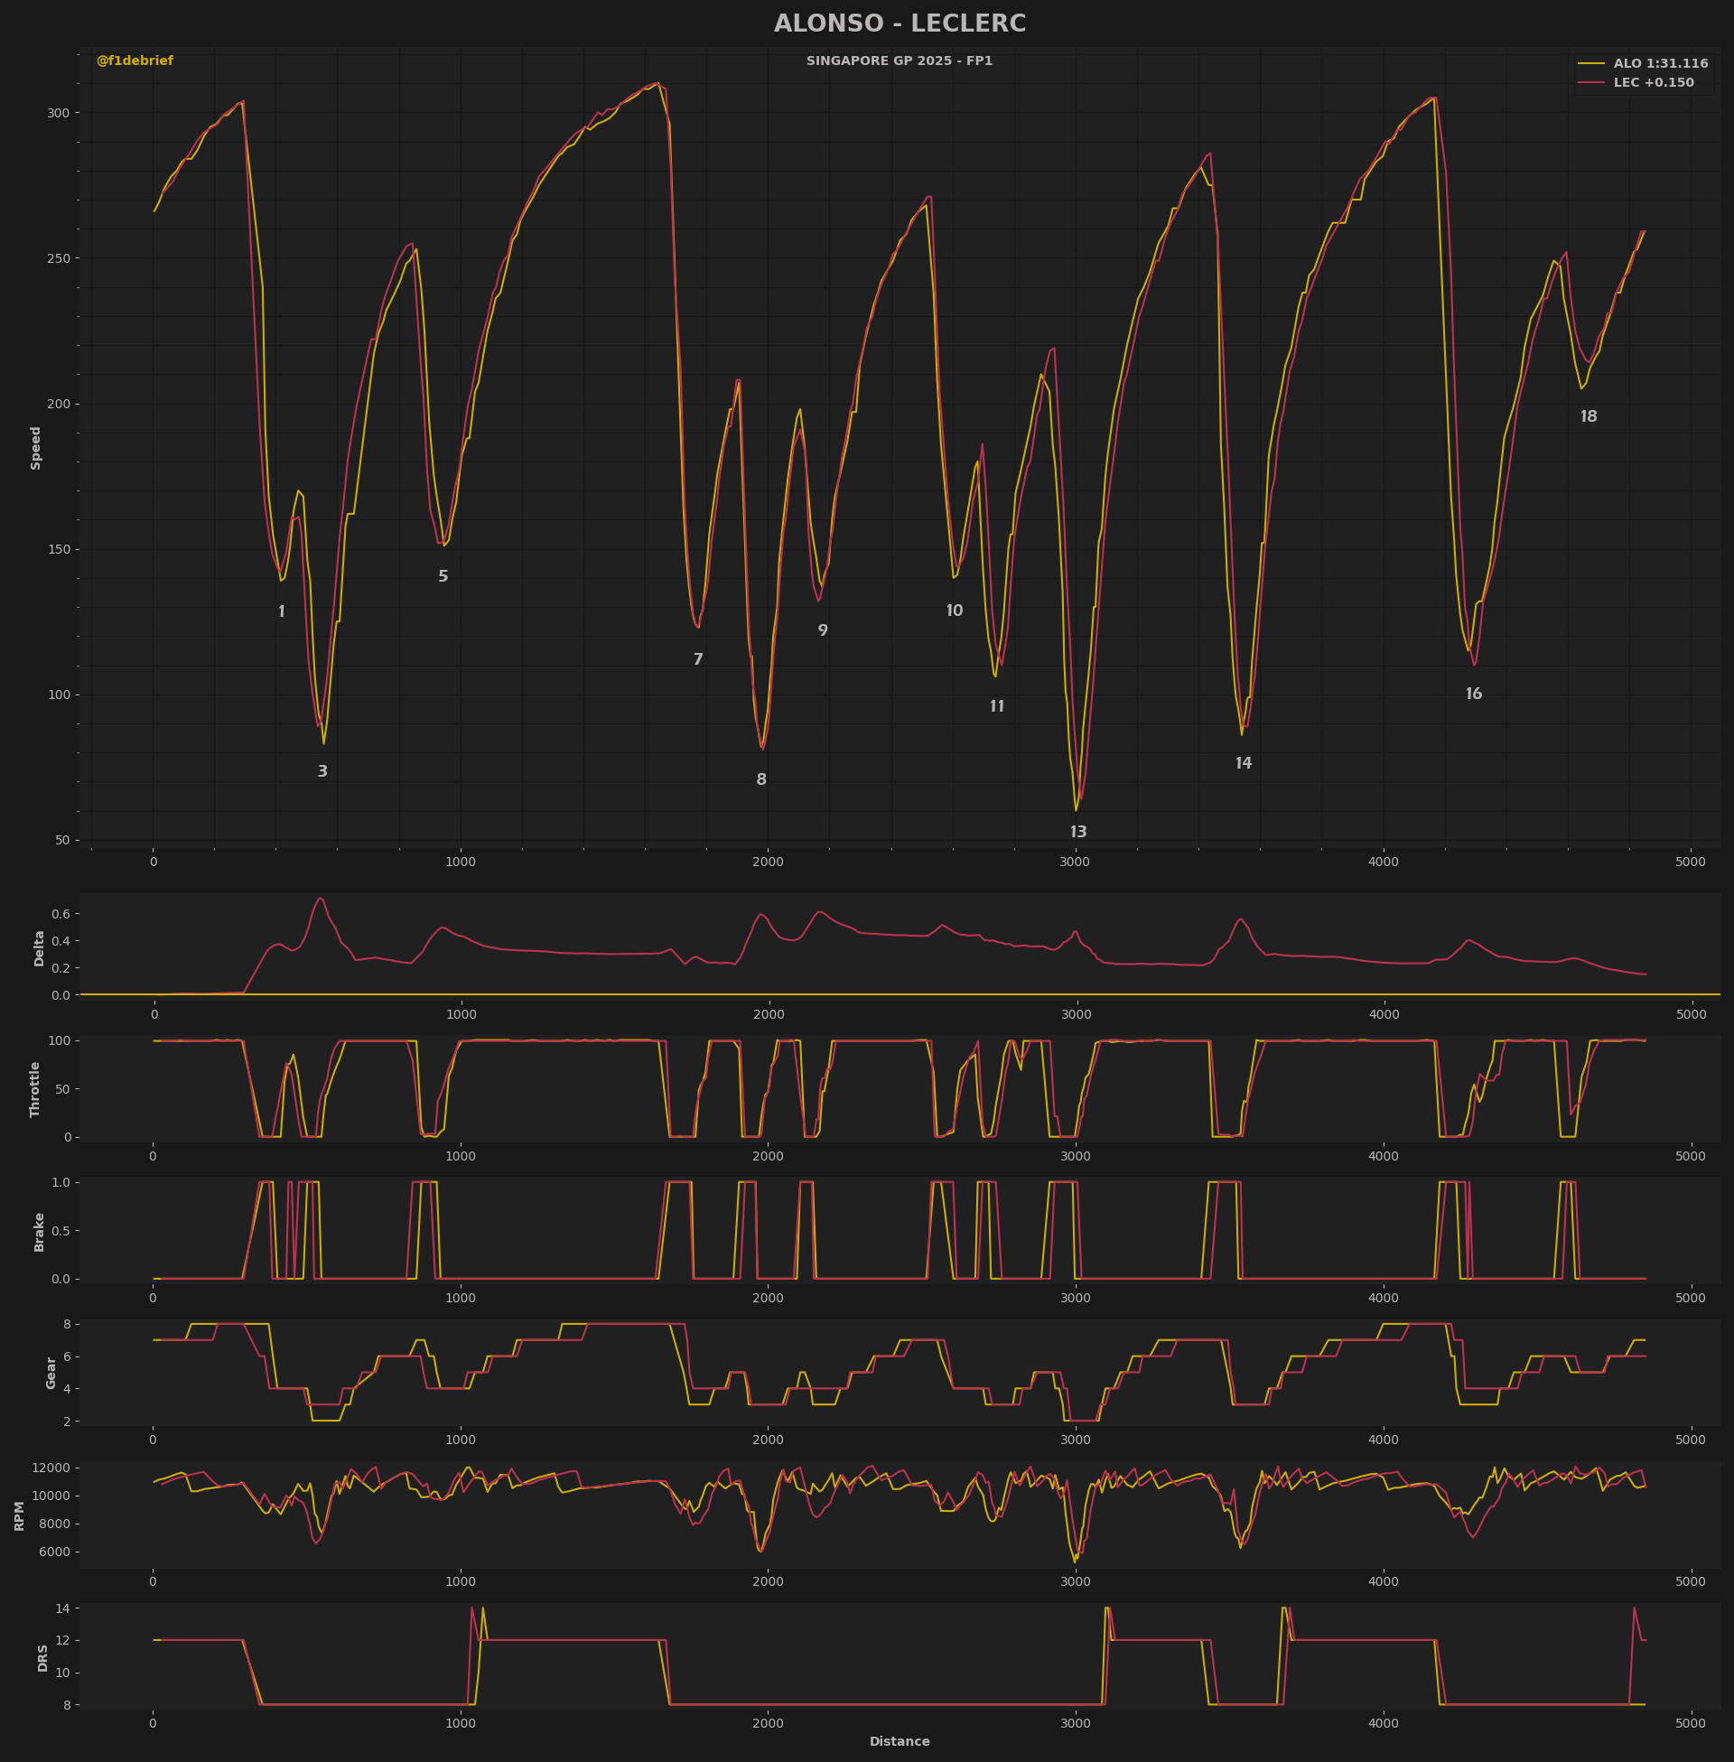Click the Speed axis label

pos(36,448)
